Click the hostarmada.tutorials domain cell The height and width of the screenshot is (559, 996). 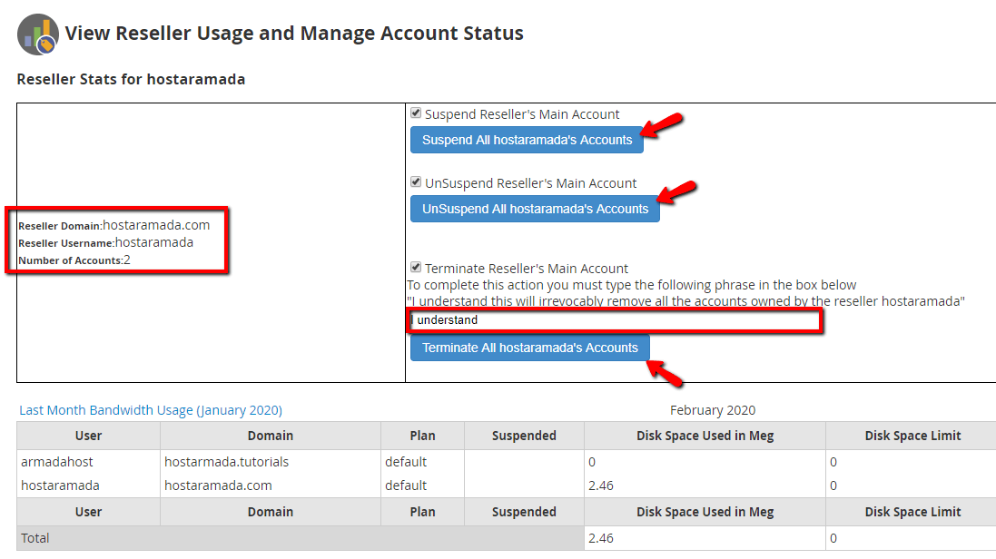[271, 462]
